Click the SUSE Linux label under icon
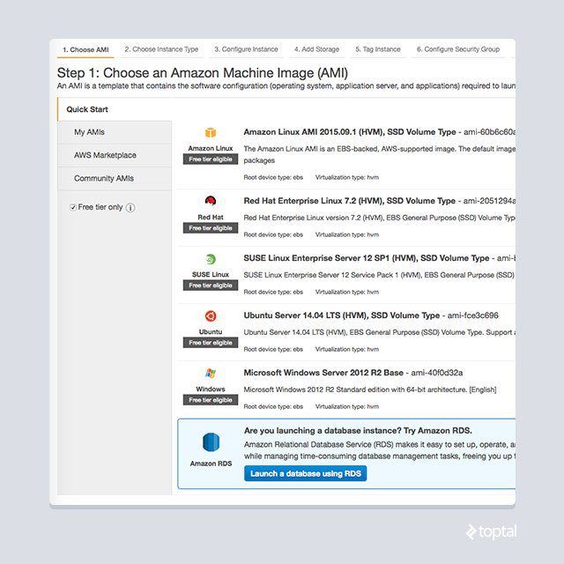564x564 pixels. click(211, 274)
